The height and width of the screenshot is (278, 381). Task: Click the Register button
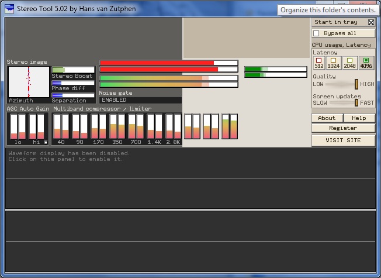343,128
